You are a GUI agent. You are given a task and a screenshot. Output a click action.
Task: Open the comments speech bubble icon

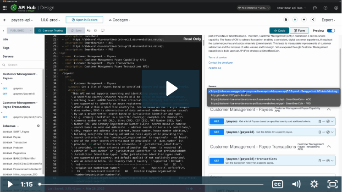click(103, 31)
